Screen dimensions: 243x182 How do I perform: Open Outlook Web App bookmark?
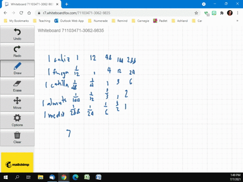pyautogui.click(x=69, y=21)
